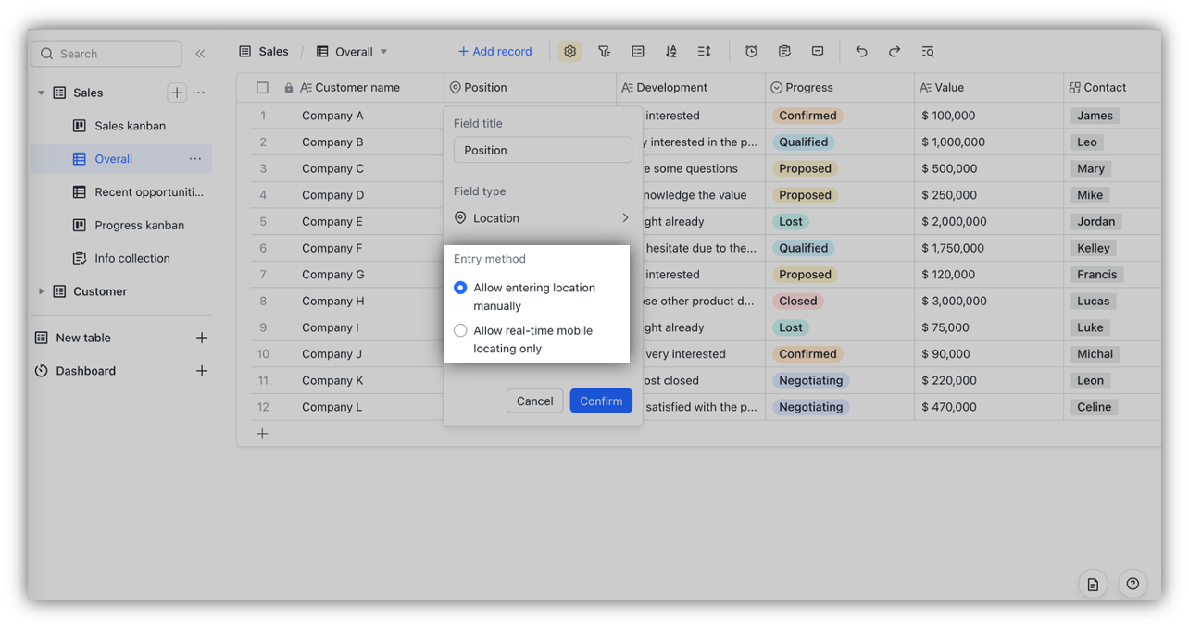Tick the select-all checkbox in header

(x=262, y=88)
